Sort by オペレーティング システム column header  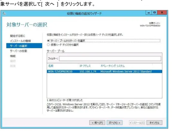(x=112, y=66)
